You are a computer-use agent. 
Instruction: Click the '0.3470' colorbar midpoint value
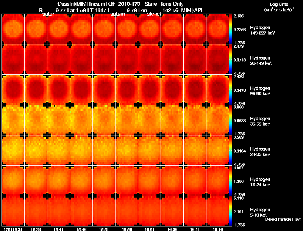click(x=240, y=90)
